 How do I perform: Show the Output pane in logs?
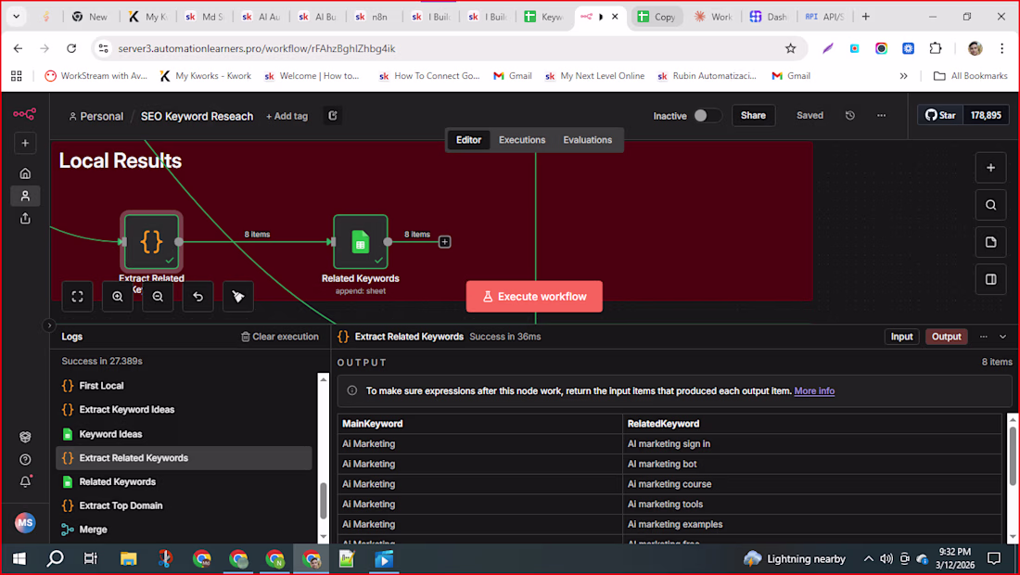pyautogui.click(x=946, y=337)
